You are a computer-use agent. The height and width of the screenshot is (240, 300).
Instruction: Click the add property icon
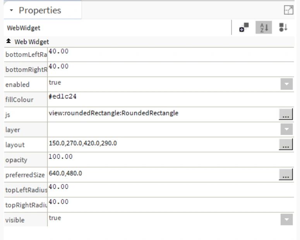pyautogui.click(x=244, y=28)
